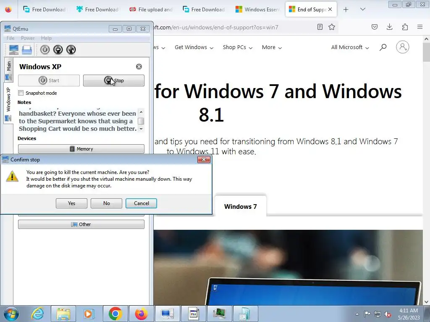Open Google Chrome from the taskbar
Screen dimensions: 430x322
[115, 314]
